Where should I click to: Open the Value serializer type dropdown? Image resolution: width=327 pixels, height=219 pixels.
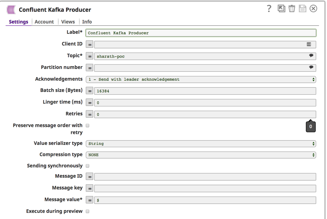(x=201, y=144)
